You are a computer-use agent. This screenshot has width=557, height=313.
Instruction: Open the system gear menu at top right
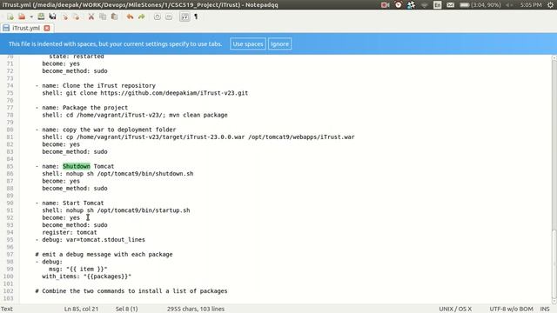coord(550,5)
